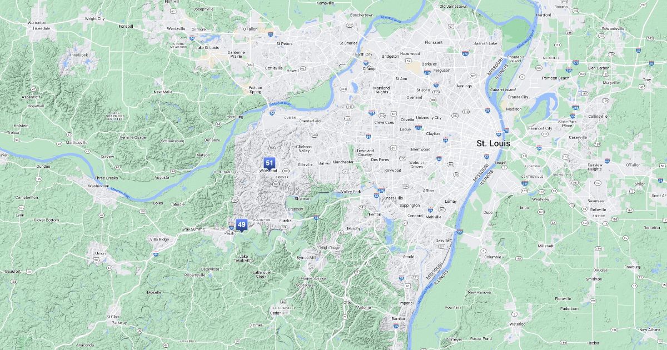Viewport: 667px width, 350px height.
Task: Select the Lake St Louis label
Action: click(x=207, y=47)
